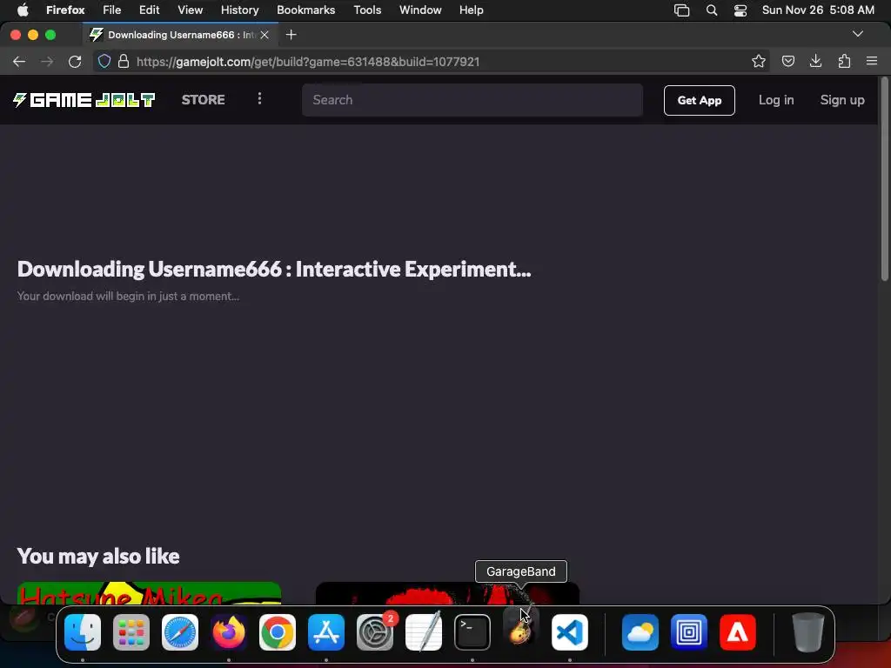Launch Google Chrome from the dock
The image size is (891, 668).
(x=278, y=631)
